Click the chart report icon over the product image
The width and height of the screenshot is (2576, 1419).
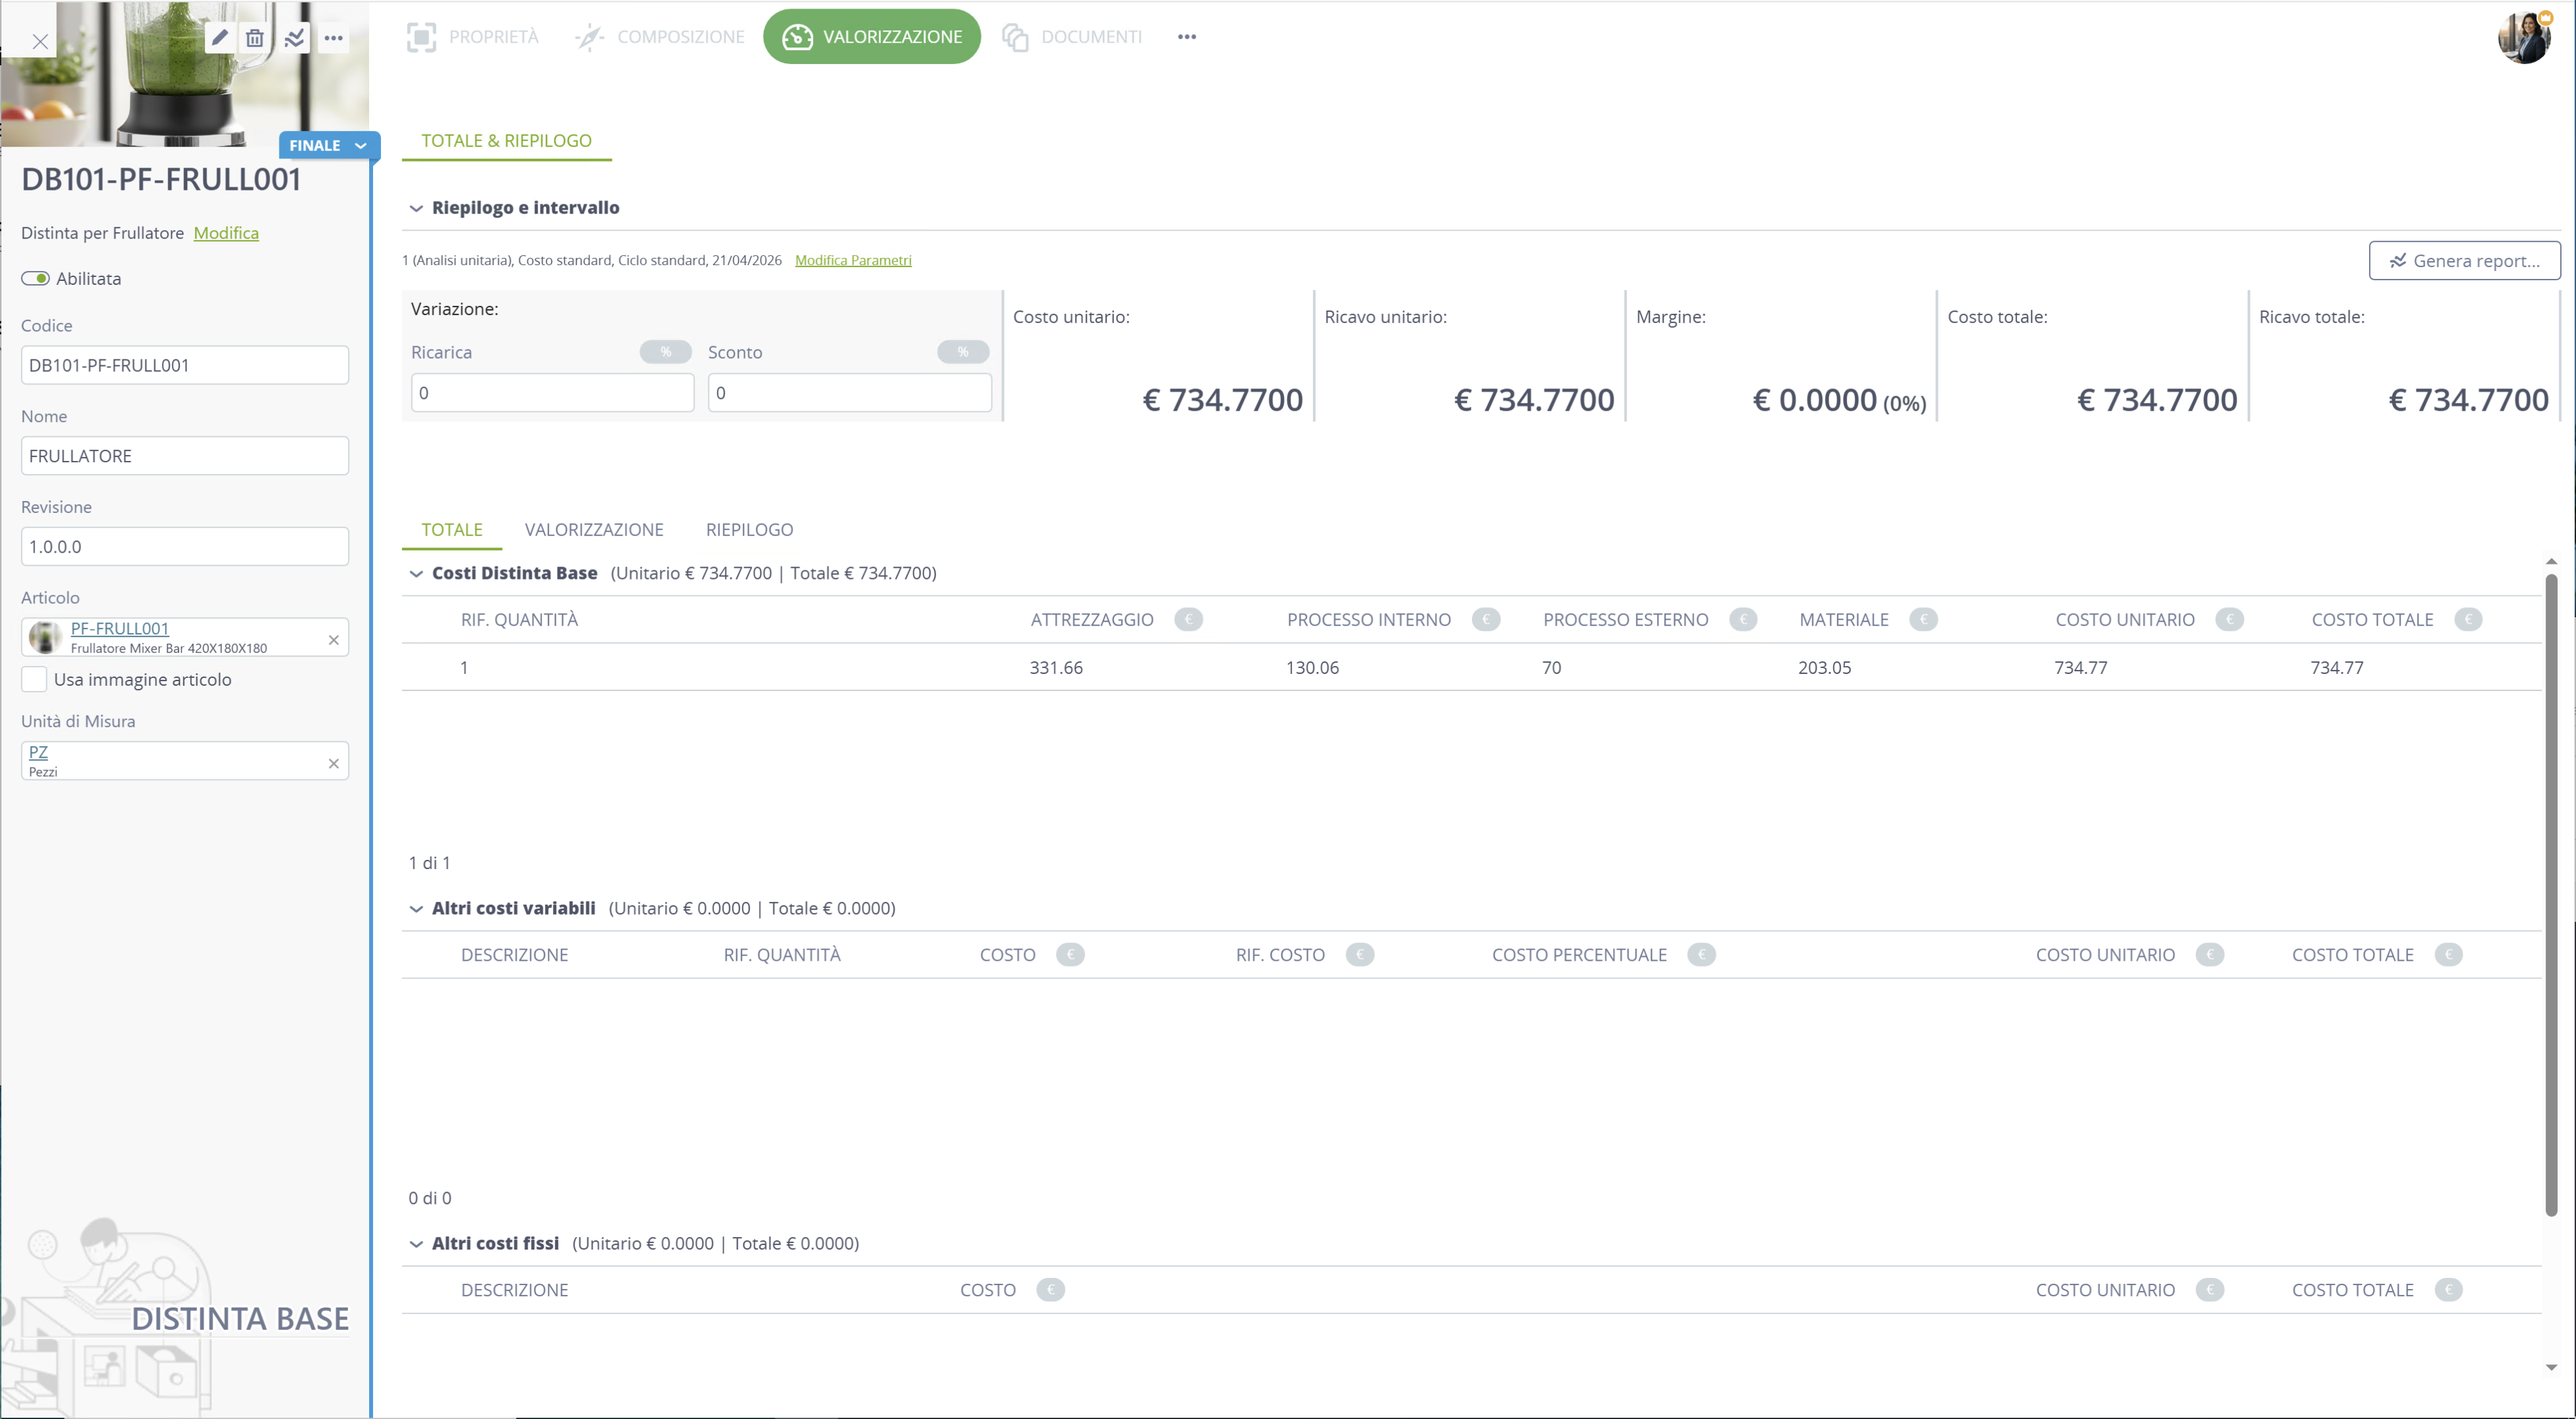(x=295, y=38)
